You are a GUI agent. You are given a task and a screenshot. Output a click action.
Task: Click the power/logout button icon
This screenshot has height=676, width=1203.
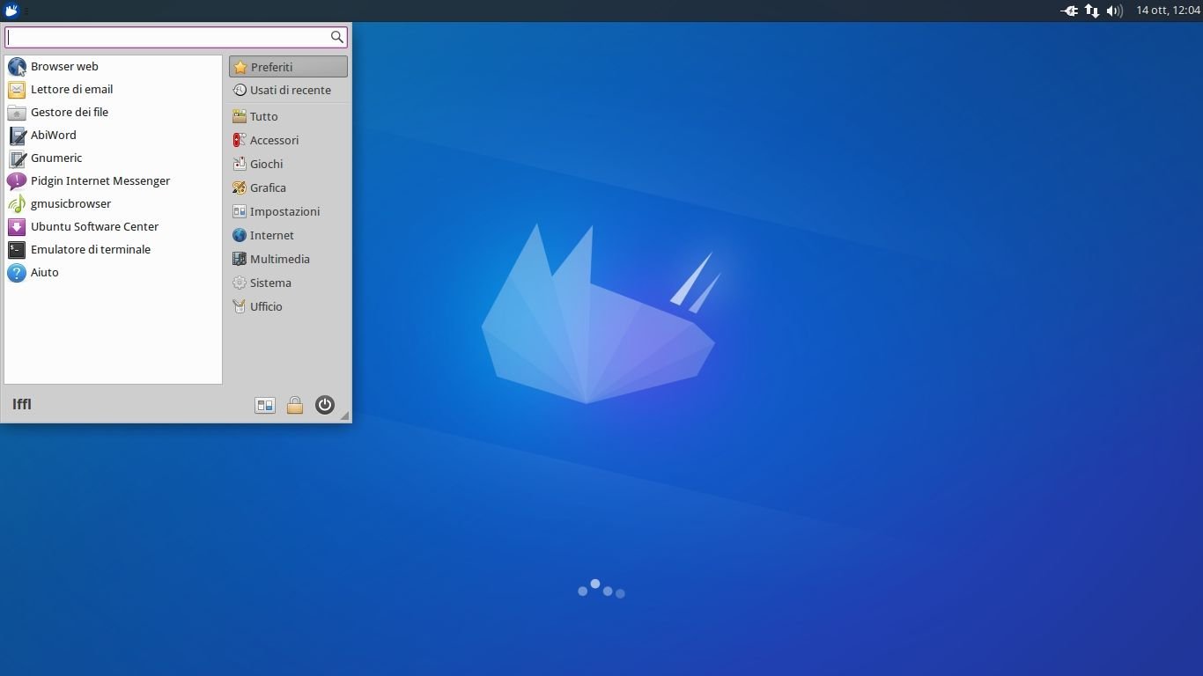pyautogui.click(x=325, y=405)
